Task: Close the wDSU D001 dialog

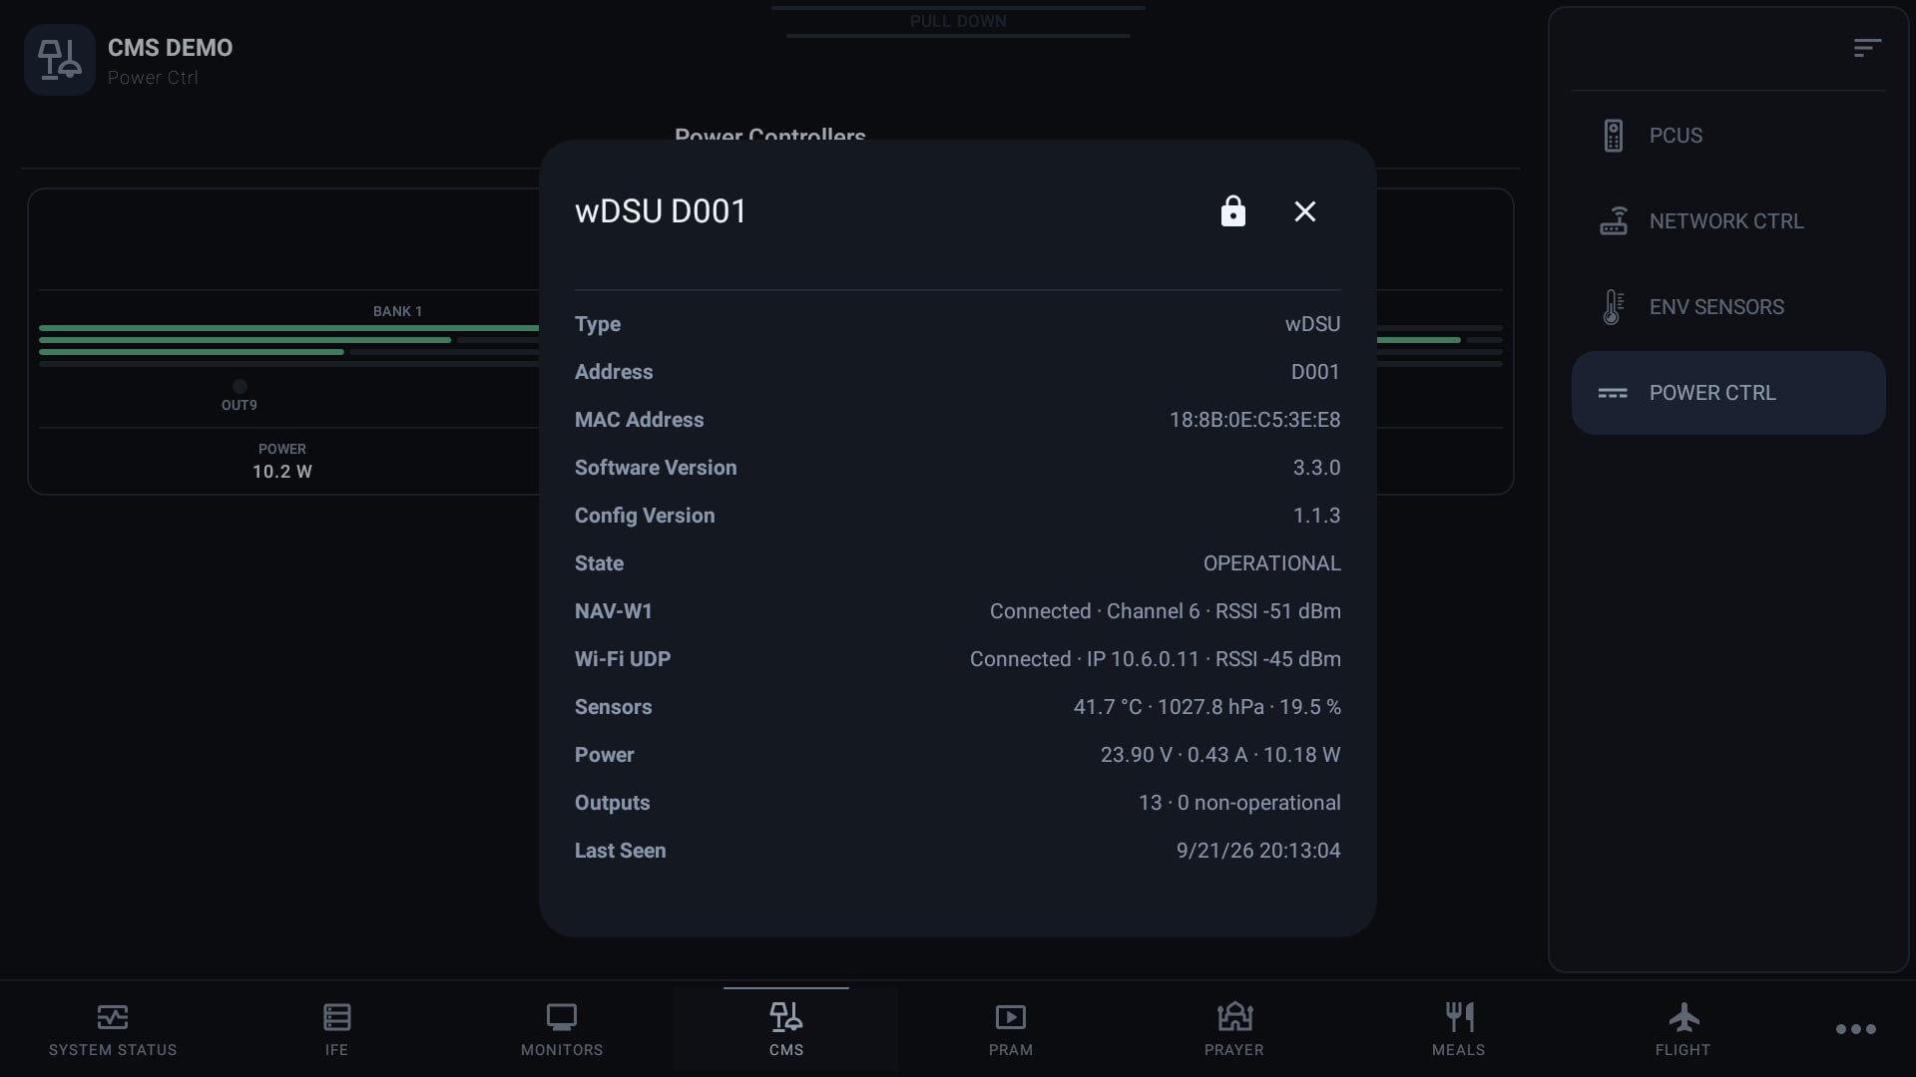Action: coord(1304,211)
